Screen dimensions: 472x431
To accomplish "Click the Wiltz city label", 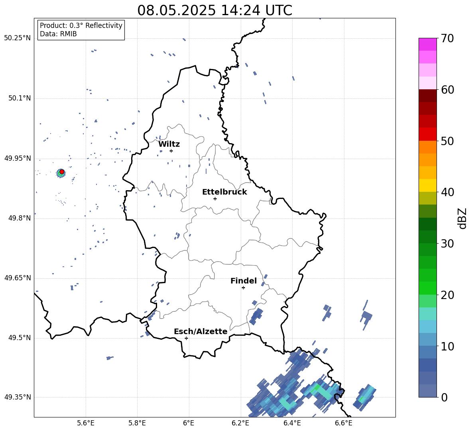I will (x=169, y=144).
